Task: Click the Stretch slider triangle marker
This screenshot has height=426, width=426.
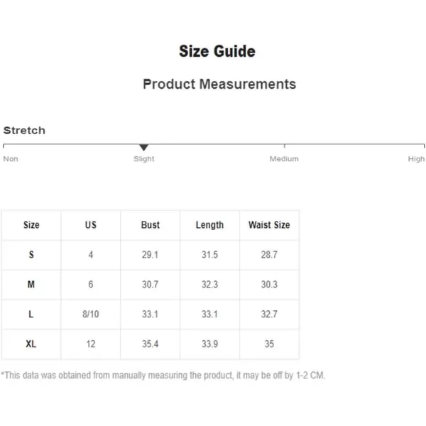Action: 143,147
